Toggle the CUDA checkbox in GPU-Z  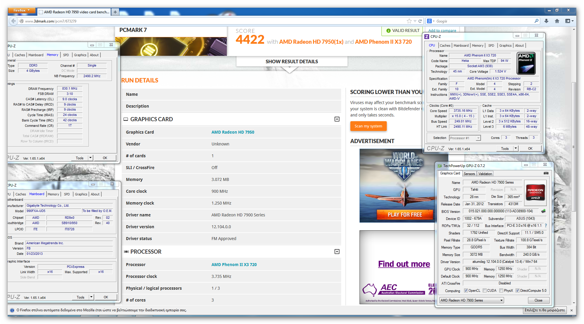point(484,291)
